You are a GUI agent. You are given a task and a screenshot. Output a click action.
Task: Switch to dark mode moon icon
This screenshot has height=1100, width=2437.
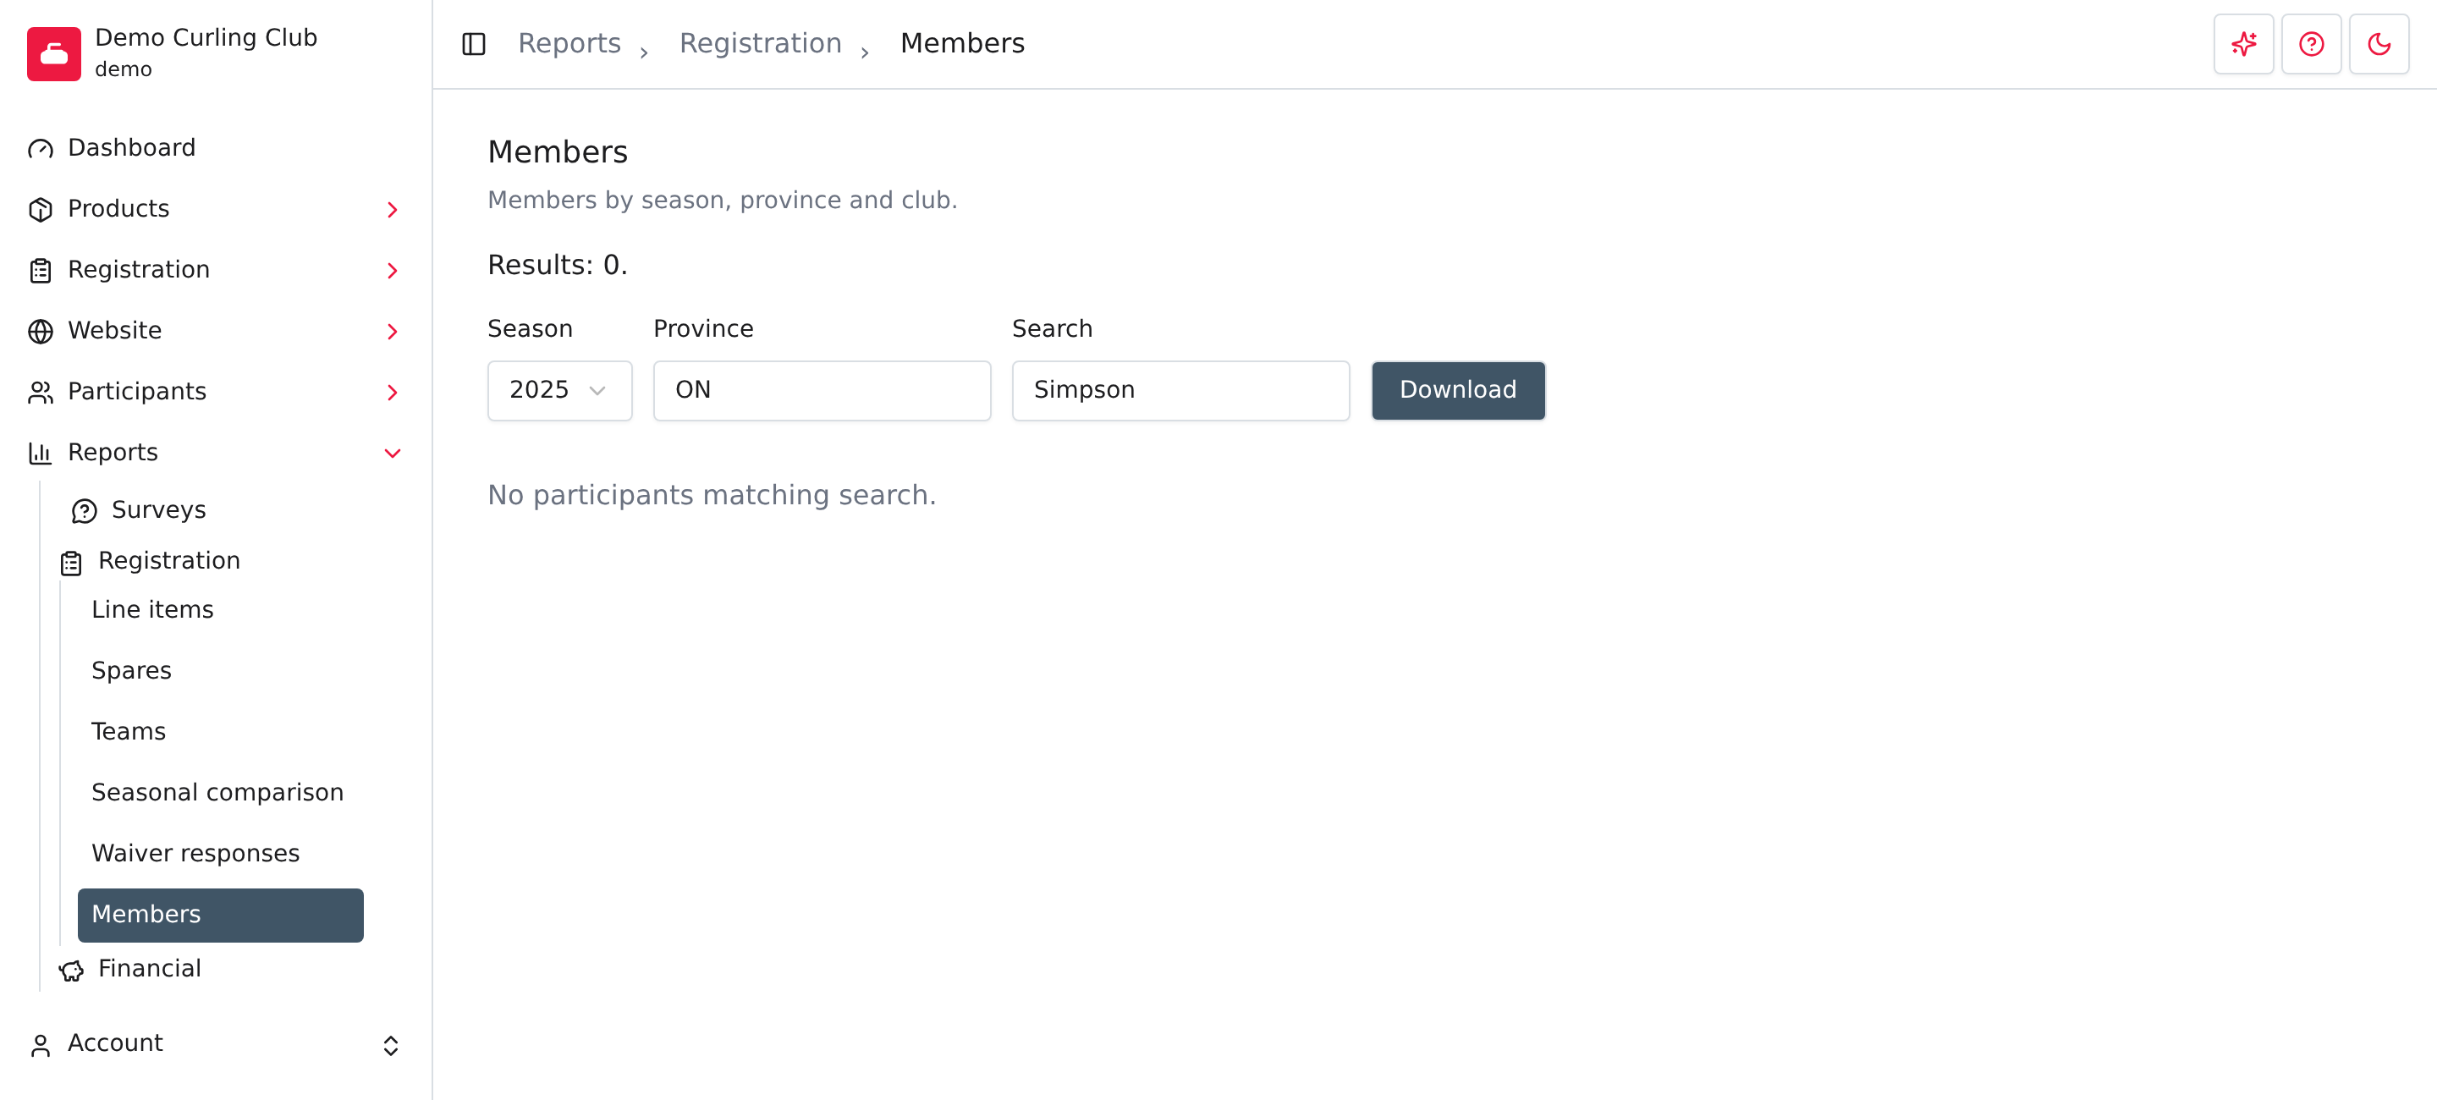coord(2379,45)
